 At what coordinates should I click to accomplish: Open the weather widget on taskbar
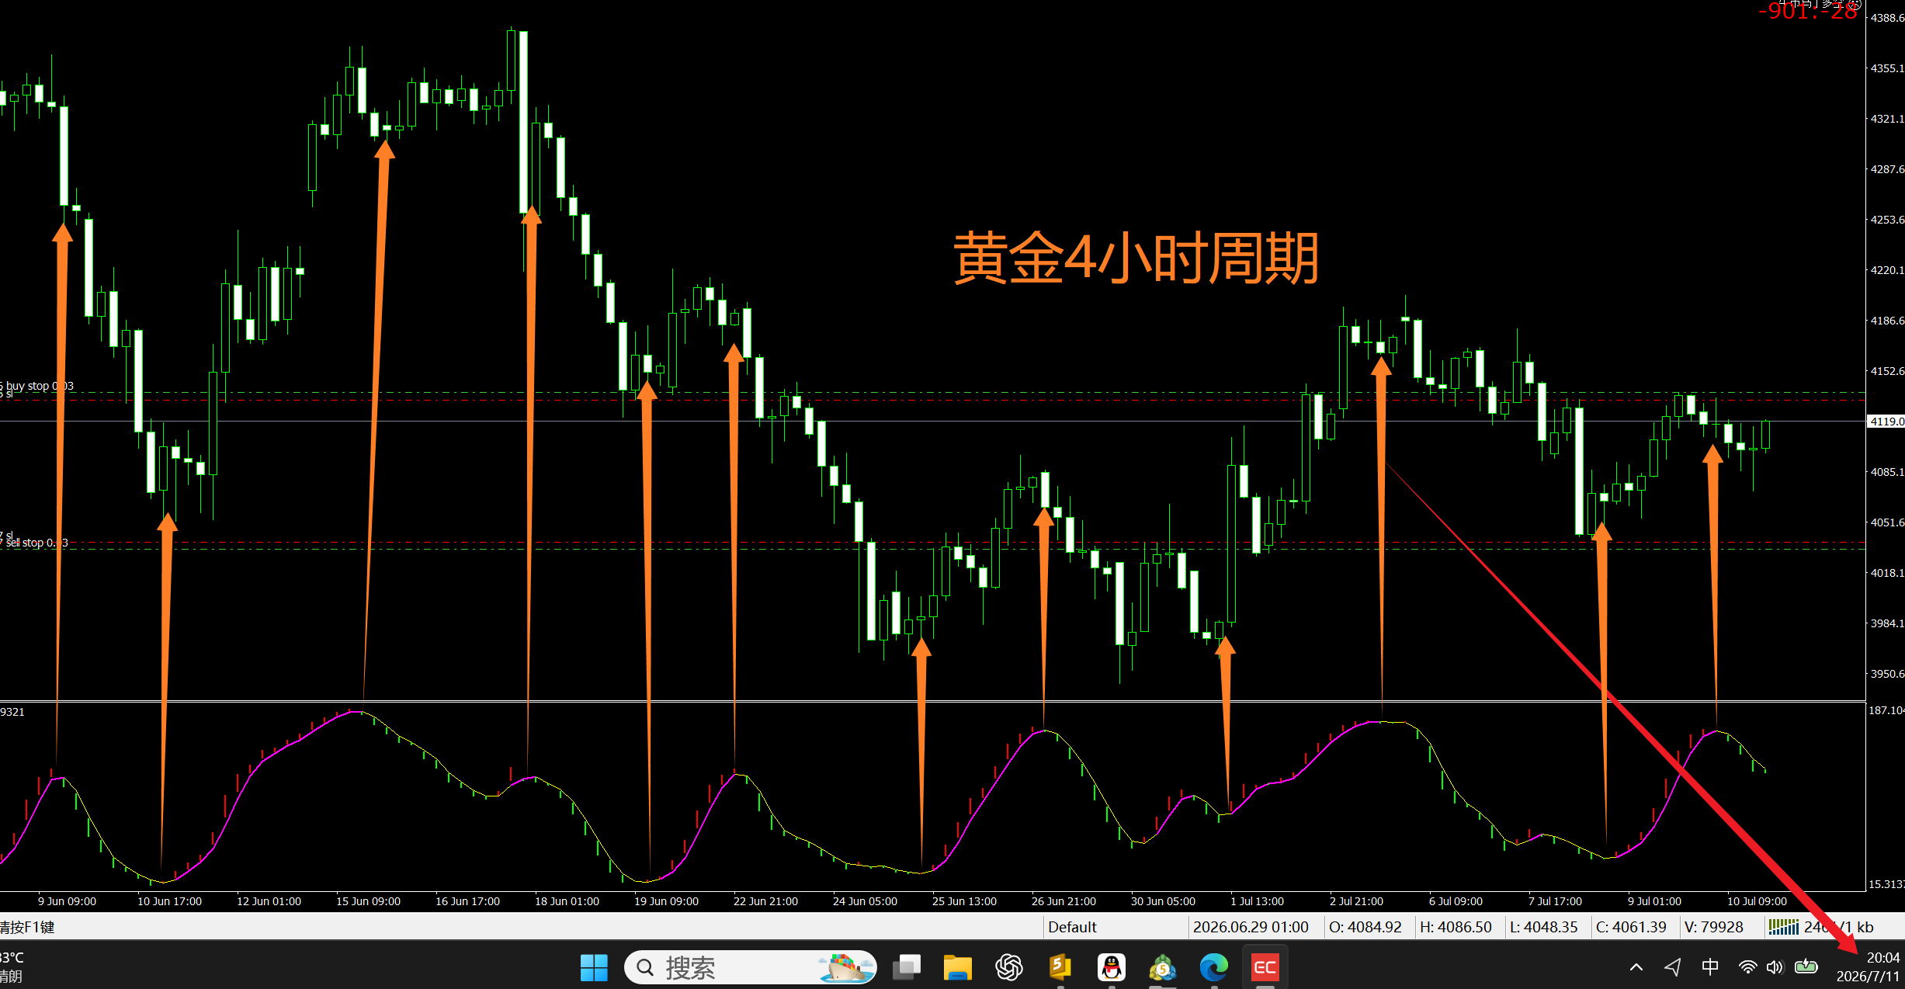pyautogui.click(x=12, y=967)
